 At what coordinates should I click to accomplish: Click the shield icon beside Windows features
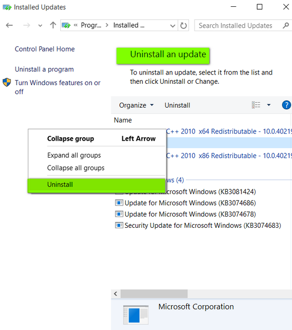7,82
